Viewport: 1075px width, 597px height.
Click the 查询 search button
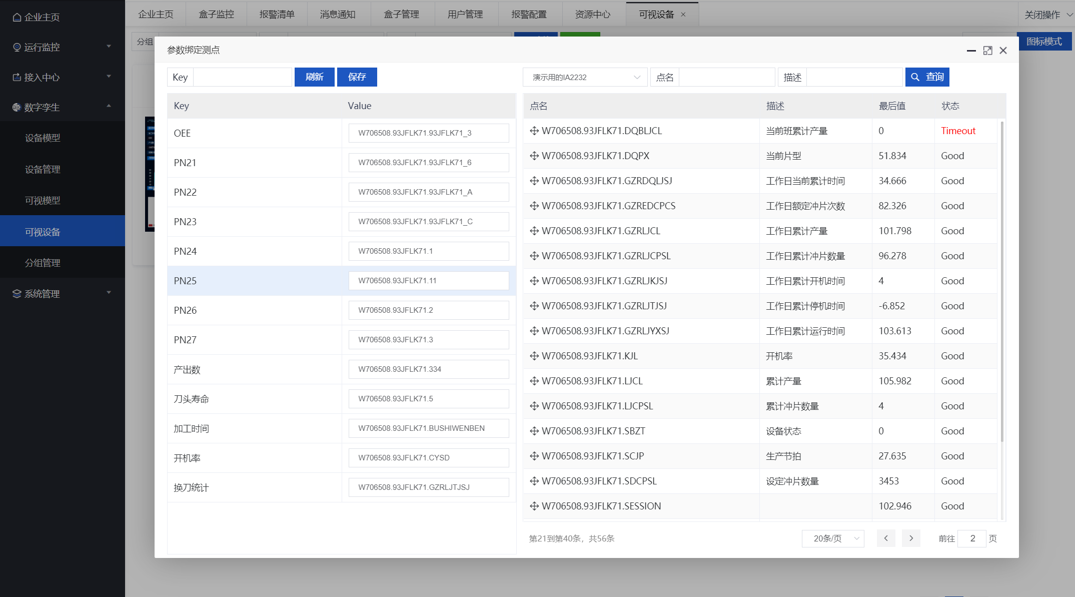pyautogui.click(x=927, y=77)
